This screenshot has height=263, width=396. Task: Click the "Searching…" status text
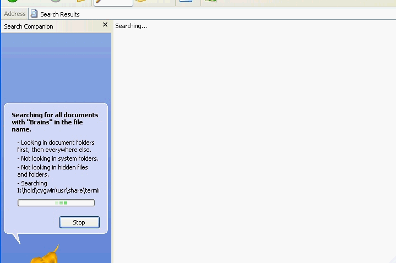[x=131, y=26]
